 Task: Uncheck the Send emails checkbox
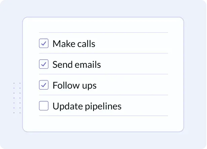click(44, 64)
